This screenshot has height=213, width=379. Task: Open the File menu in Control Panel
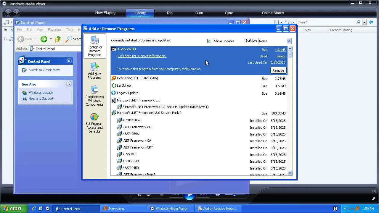20,30
